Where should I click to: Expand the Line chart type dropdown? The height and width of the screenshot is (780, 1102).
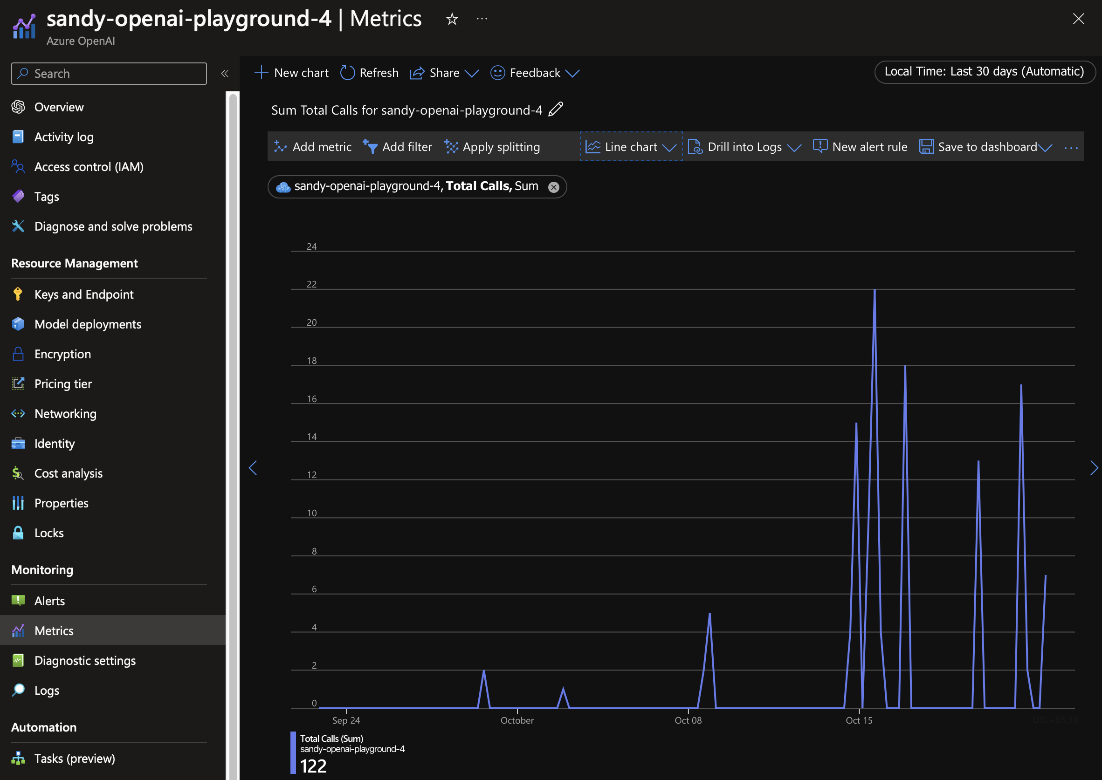click(668, 147)
